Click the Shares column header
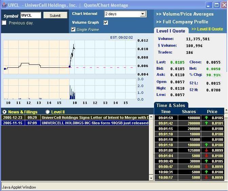Image resolution: width=228 pixels, height=191 pixels. [189, 112]
